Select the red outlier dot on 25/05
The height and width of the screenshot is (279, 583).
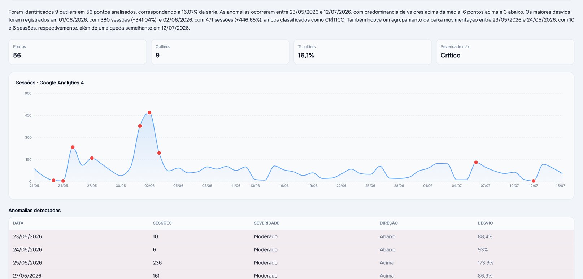coord(73,147)
